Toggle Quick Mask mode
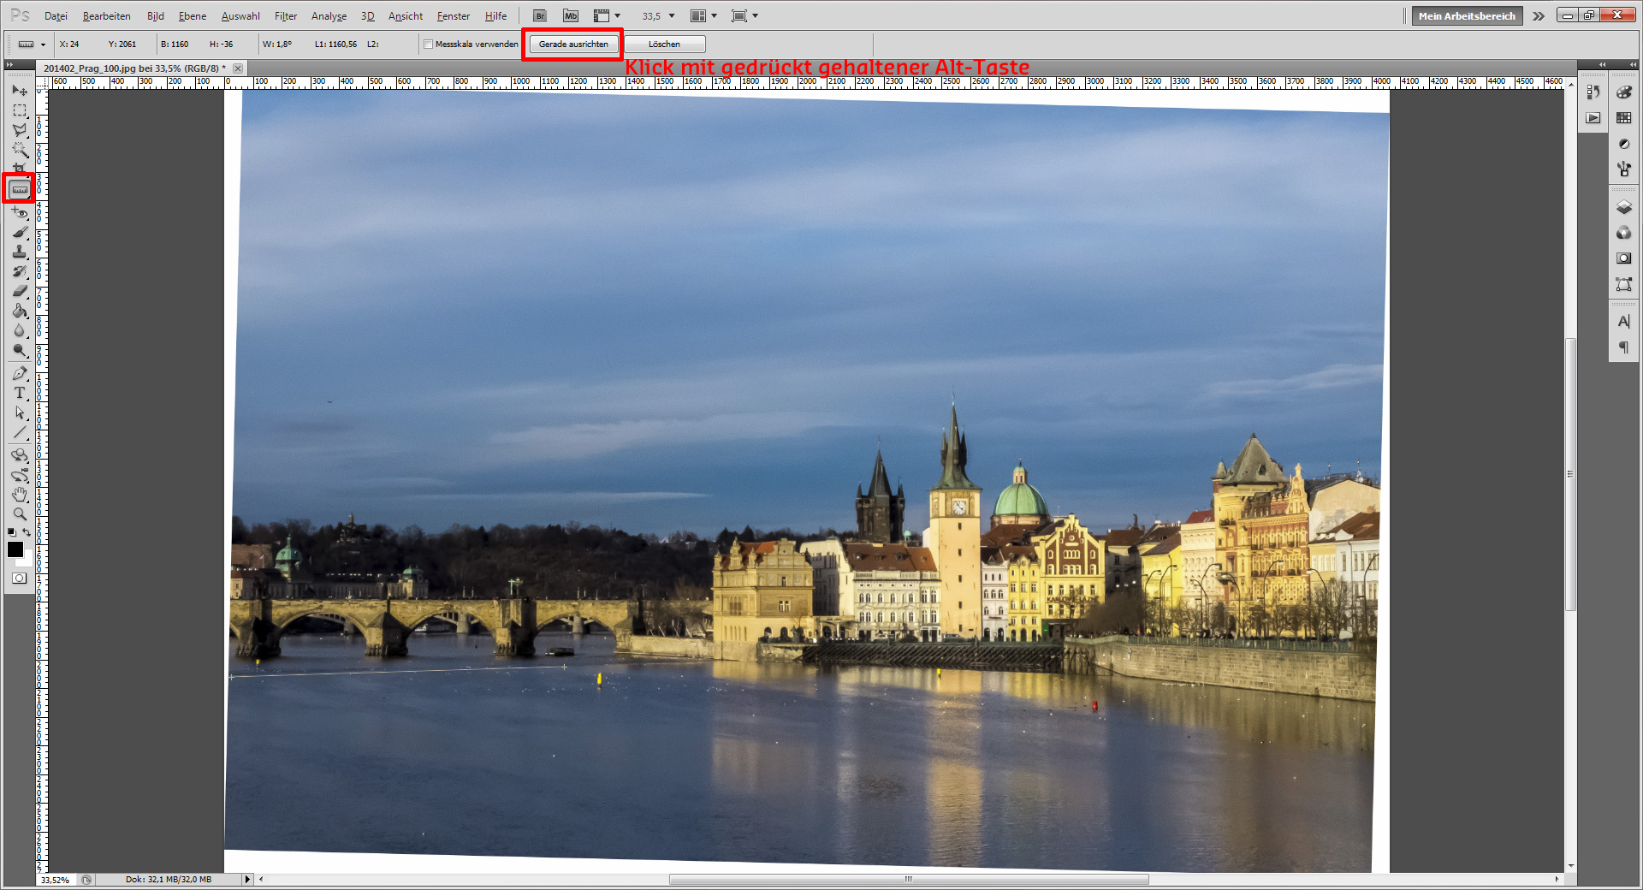Image resolution: width=1643 pixels, height=890 pixels. coord(18,578)
